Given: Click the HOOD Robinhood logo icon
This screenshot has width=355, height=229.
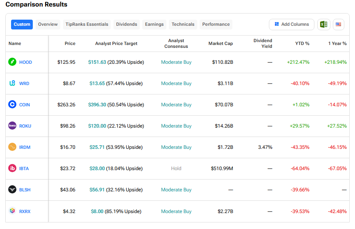Looking at the screenshot, I should click(x=12, y=62).
